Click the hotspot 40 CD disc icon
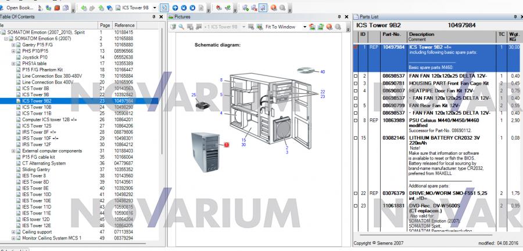The width and height of the screenshot is (523, 251). 309,70
